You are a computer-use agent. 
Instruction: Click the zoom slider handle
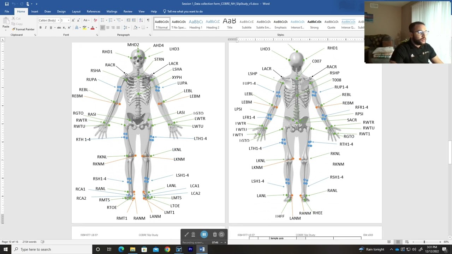(424, 242)
